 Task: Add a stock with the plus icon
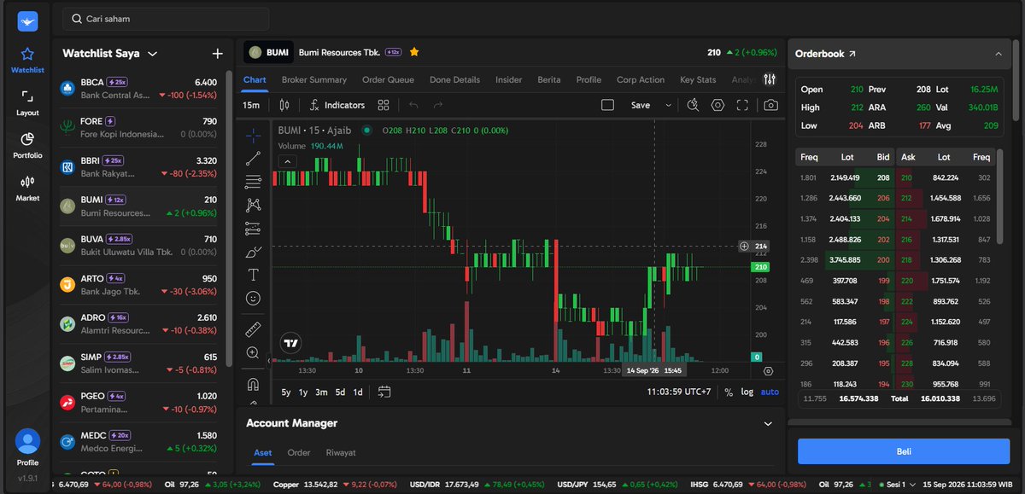[x=217, y=54]
